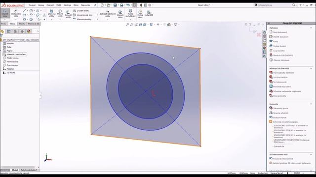The image size is (316, 177).
Task: Select the Circle sketch tool
Action: coord(31,11)
